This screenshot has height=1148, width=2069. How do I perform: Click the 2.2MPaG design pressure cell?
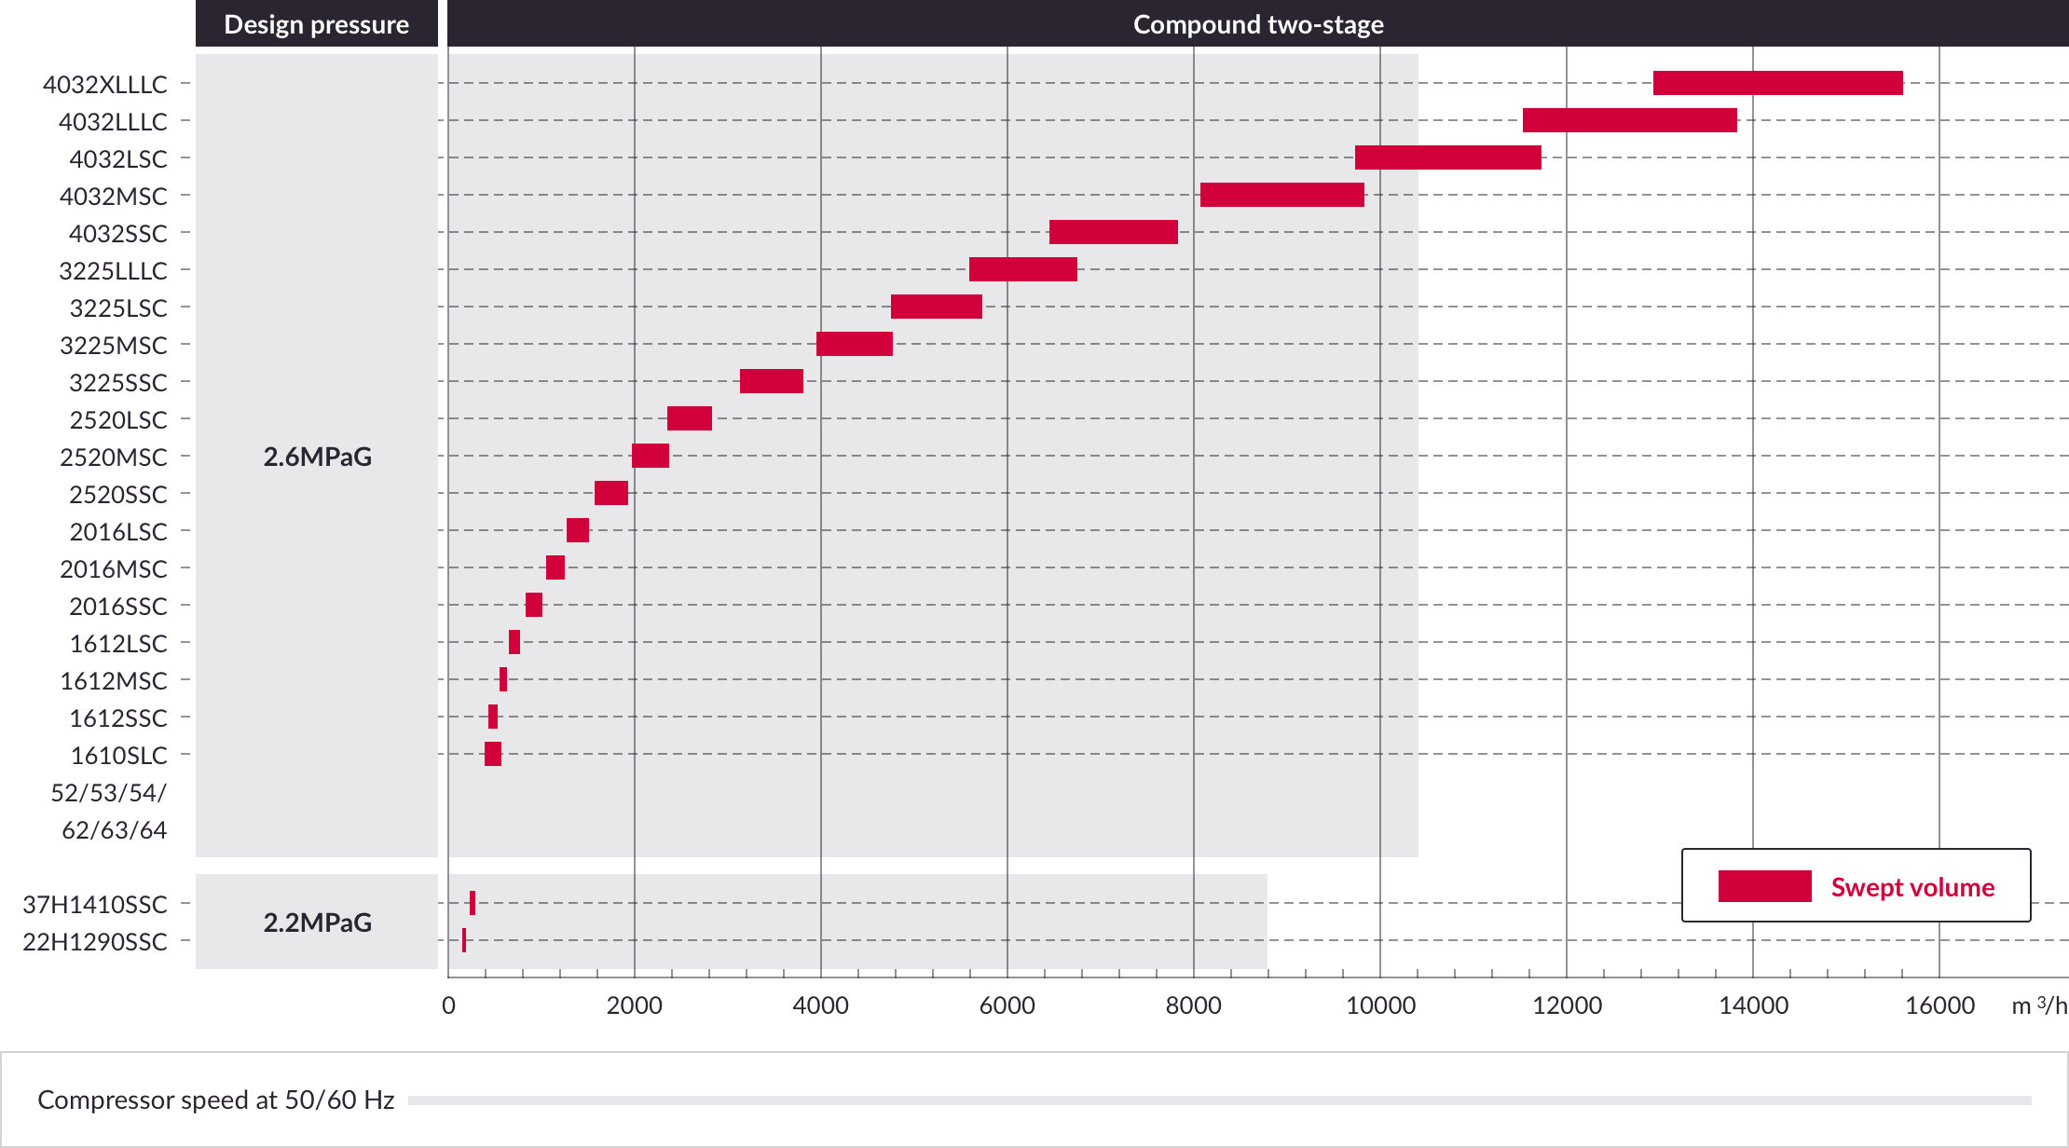(317, 922)
